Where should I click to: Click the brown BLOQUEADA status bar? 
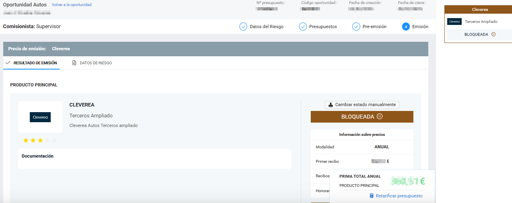click(x=362, y=117)
